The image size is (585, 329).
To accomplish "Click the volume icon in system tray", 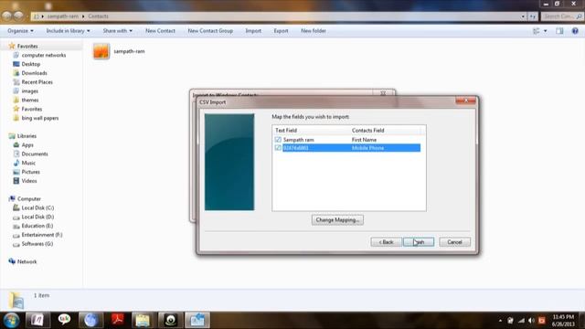I will tap(531, 321).
